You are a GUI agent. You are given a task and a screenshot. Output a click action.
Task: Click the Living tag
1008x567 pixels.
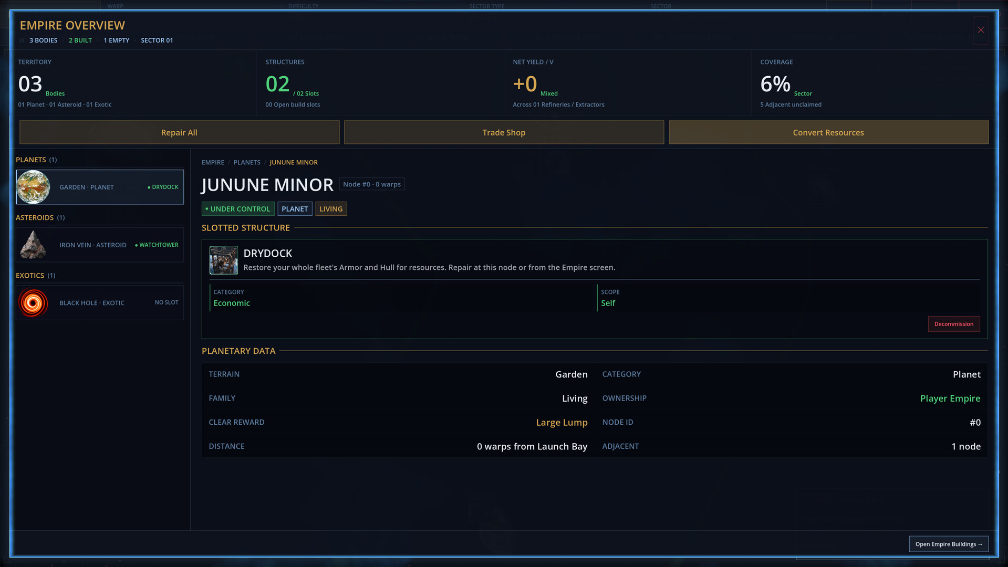(331, 209)
